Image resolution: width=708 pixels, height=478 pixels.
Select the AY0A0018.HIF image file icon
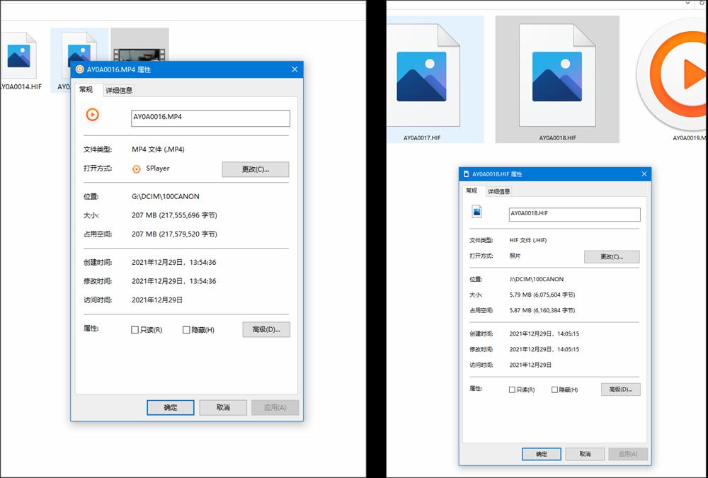557,76
